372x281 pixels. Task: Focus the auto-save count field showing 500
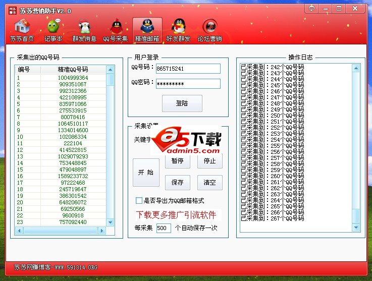[164, 228]
